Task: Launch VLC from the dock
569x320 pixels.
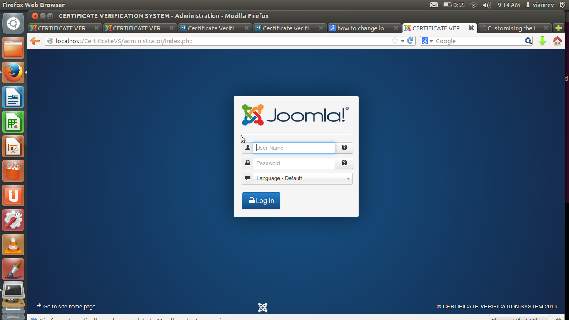Action: point(13,245)
